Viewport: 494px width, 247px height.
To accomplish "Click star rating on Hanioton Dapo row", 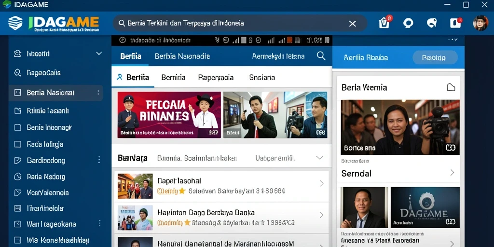I will click(x=188, y=223).
